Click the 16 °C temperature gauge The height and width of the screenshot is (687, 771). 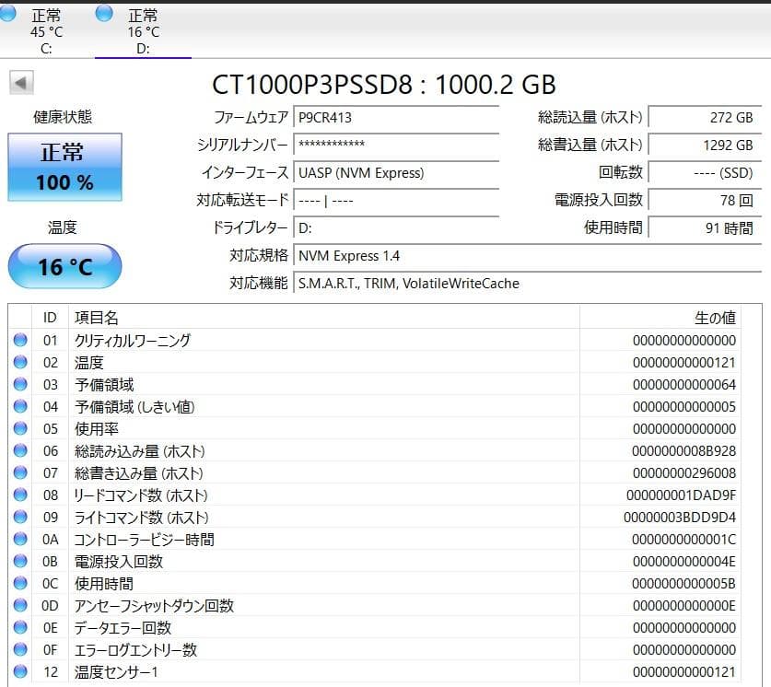64,265
